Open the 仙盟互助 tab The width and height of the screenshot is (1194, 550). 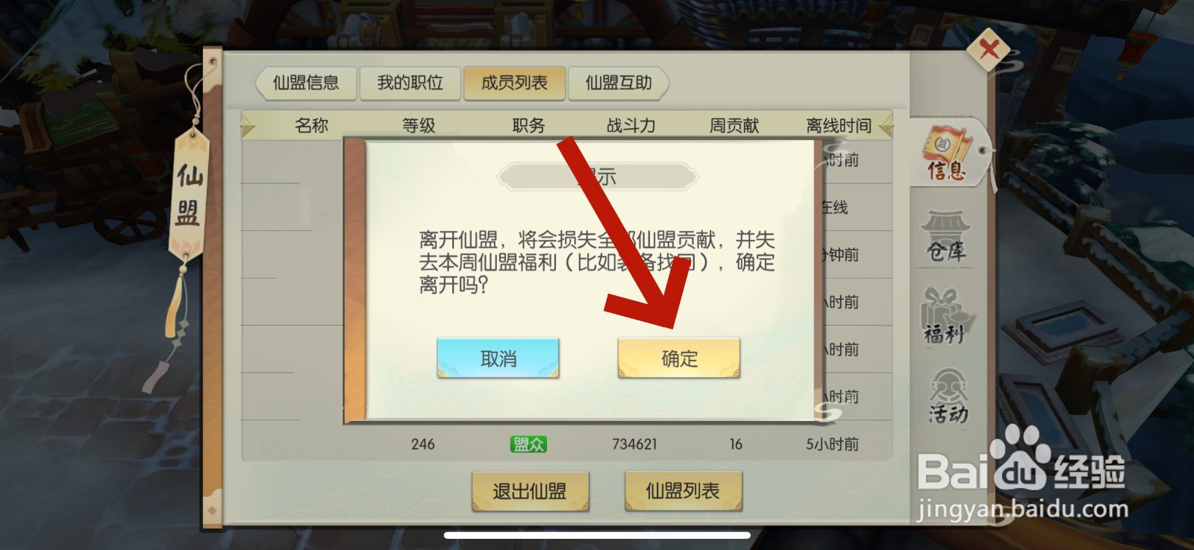coord(618,83)
